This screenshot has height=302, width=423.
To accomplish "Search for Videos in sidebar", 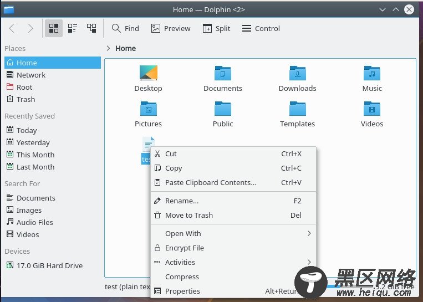I will click(x=53, y=234).
